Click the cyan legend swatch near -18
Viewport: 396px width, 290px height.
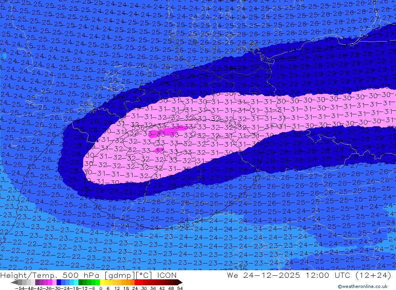click(76, 282)
